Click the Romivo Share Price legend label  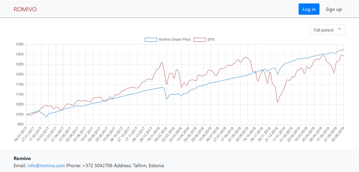[175, 39]
